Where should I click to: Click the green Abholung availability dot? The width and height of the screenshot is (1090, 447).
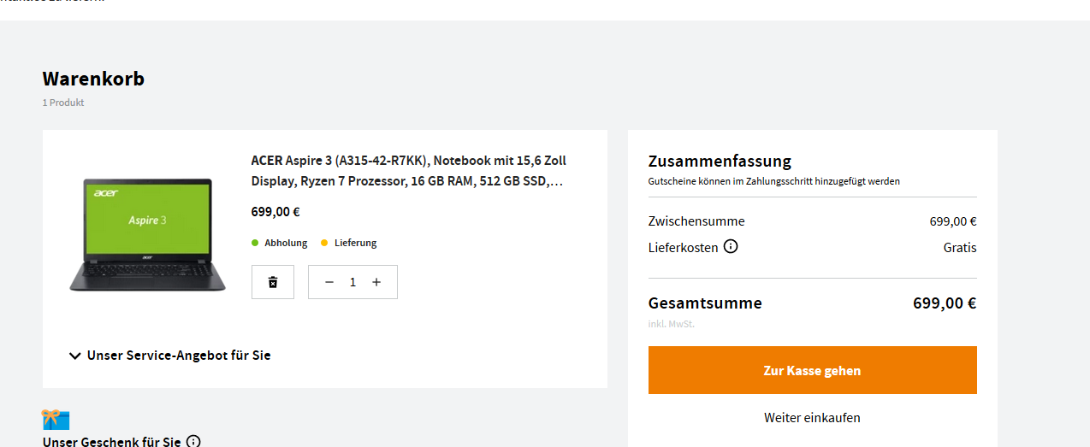point(255,243)
